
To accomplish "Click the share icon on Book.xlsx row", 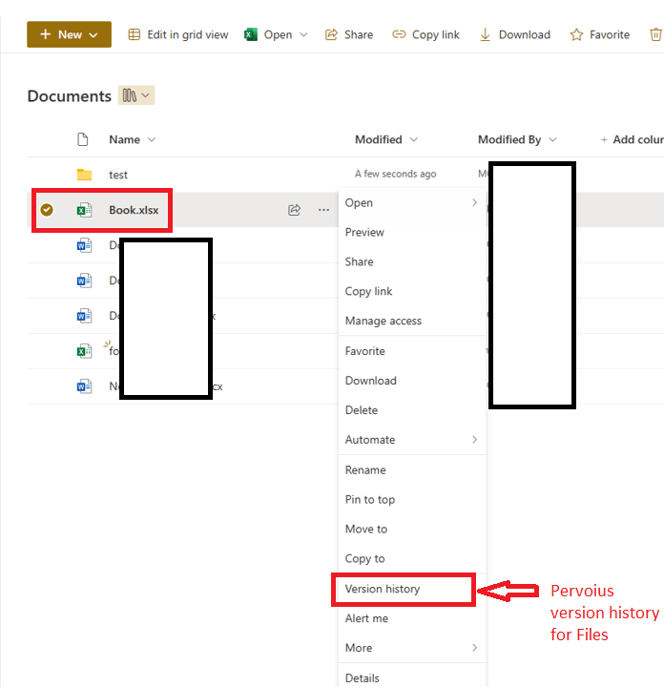I will coord(295,210).
